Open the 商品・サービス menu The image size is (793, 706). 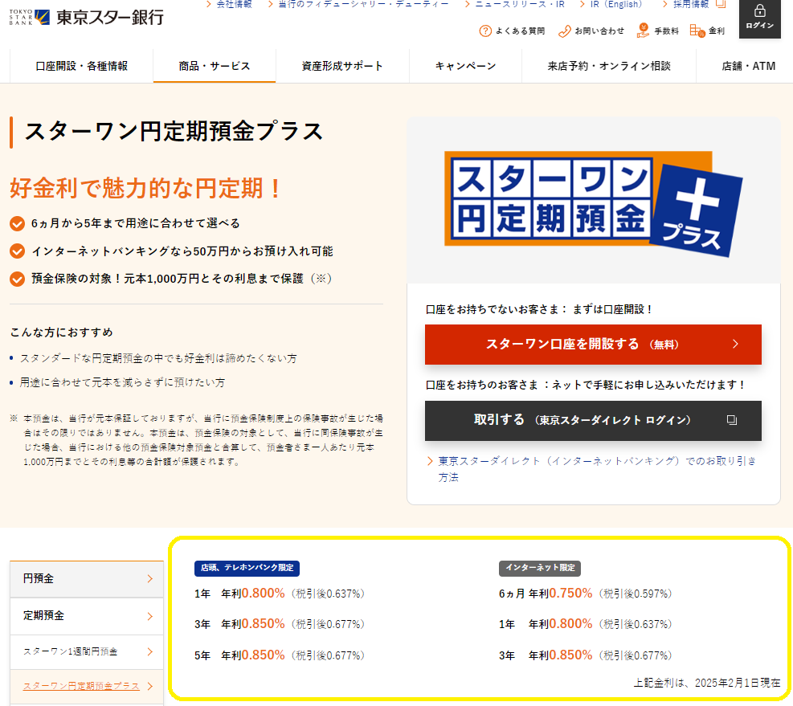215,66
